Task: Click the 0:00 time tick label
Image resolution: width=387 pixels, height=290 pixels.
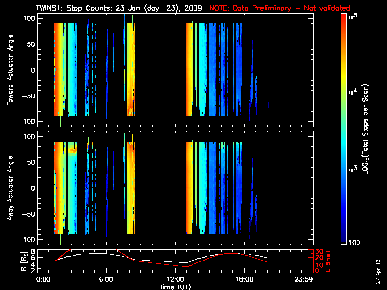Action: [44, 280]
